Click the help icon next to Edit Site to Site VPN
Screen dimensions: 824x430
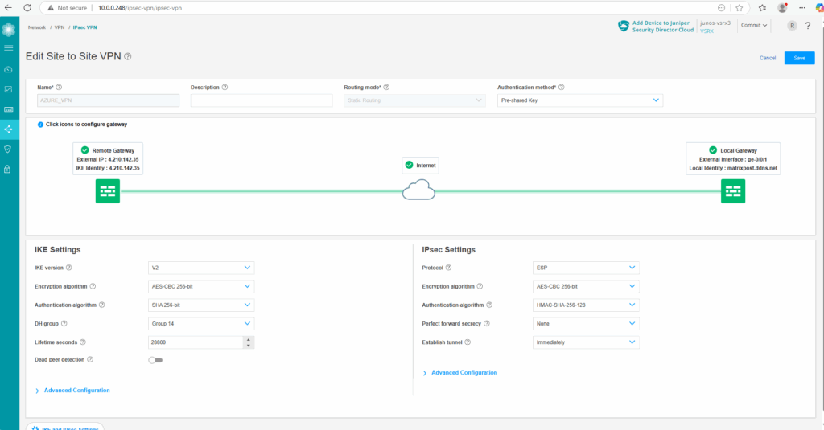(128, 56)
